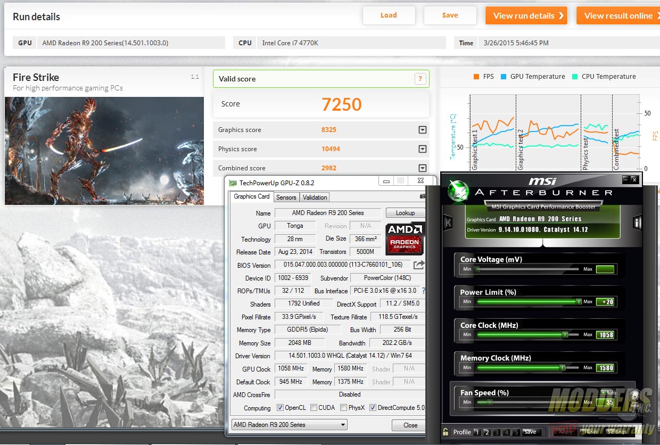Open View run details
Screen dimensions: 660x445
(526, 15)
